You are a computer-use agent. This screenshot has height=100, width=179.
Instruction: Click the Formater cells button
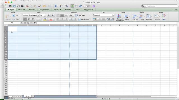click(x=149, y=17)
